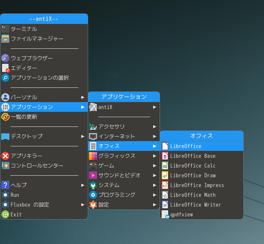Click the Run gear icon

click(x=5, y=195)
